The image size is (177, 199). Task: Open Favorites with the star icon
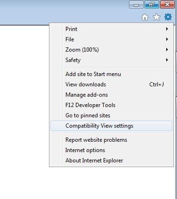pyautogui.click(x=156, y=17)
